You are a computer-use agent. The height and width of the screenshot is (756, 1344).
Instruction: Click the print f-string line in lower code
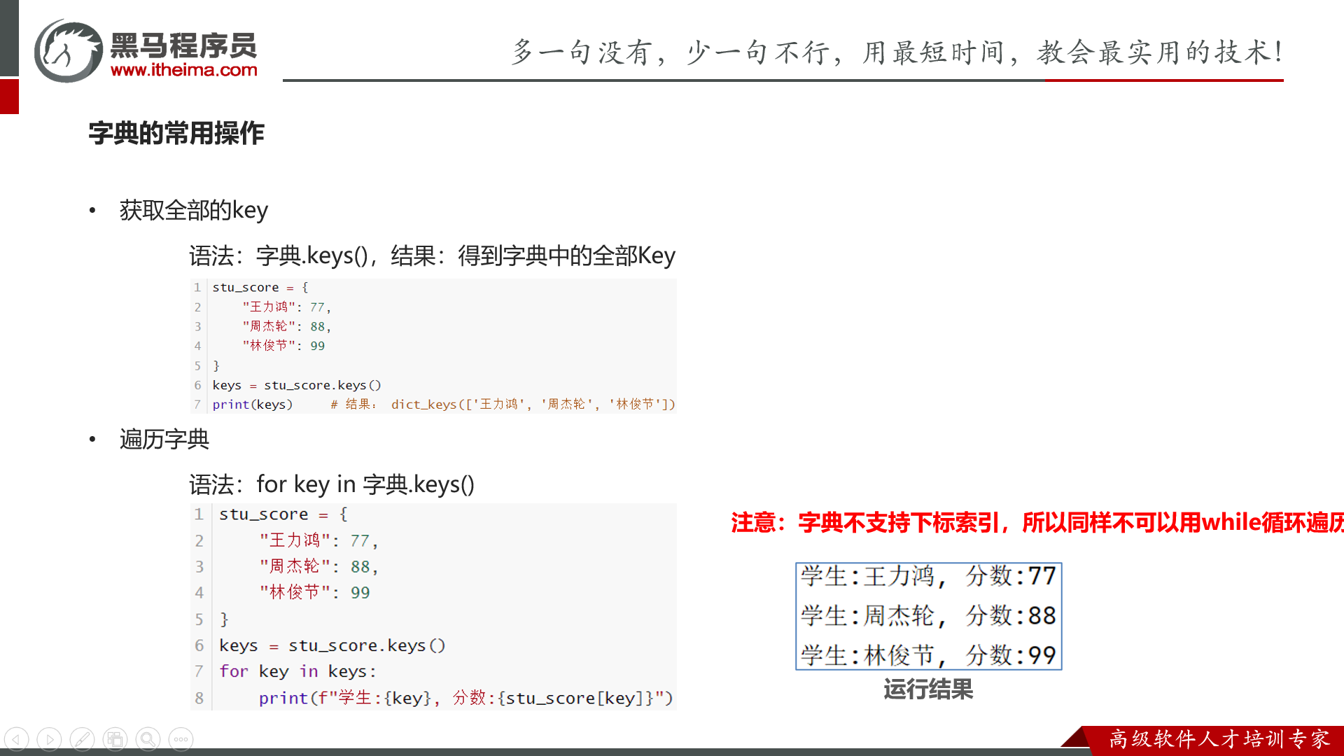click(x=465, y=698)
